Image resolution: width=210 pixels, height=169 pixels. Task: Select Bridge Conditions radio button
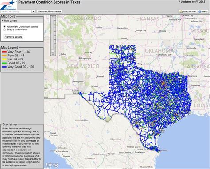pyautogui.click(x=4, y=30)
